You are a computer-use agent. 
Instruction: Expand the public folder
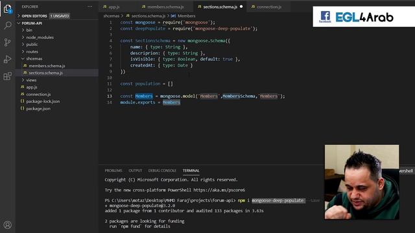pos(32,45)
